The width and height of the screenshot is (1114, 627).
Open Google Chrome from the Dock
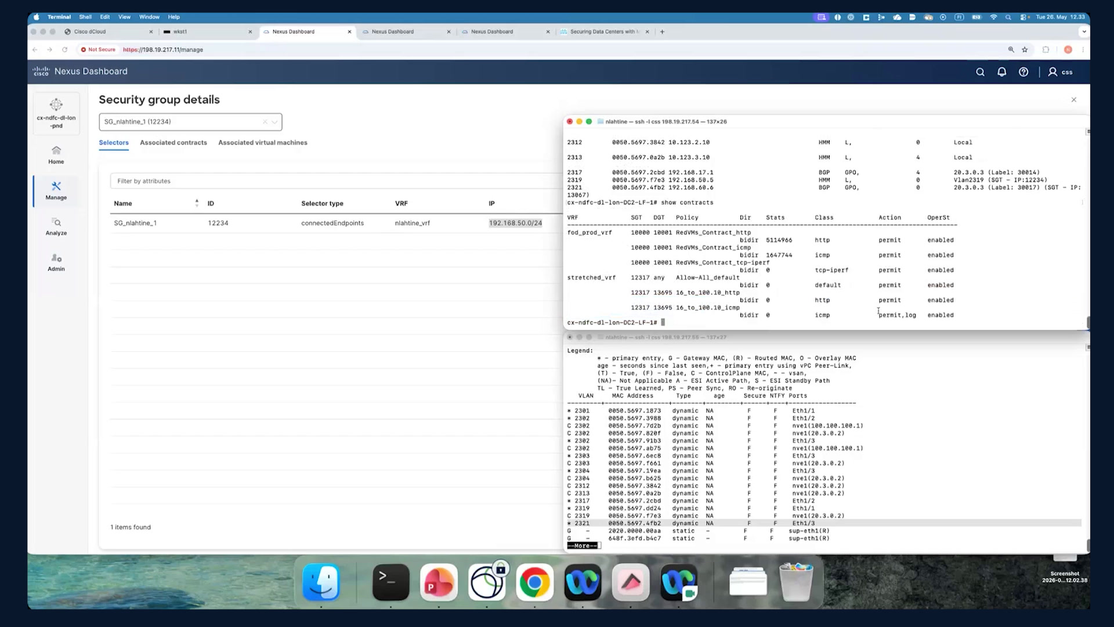pos(534,582)
